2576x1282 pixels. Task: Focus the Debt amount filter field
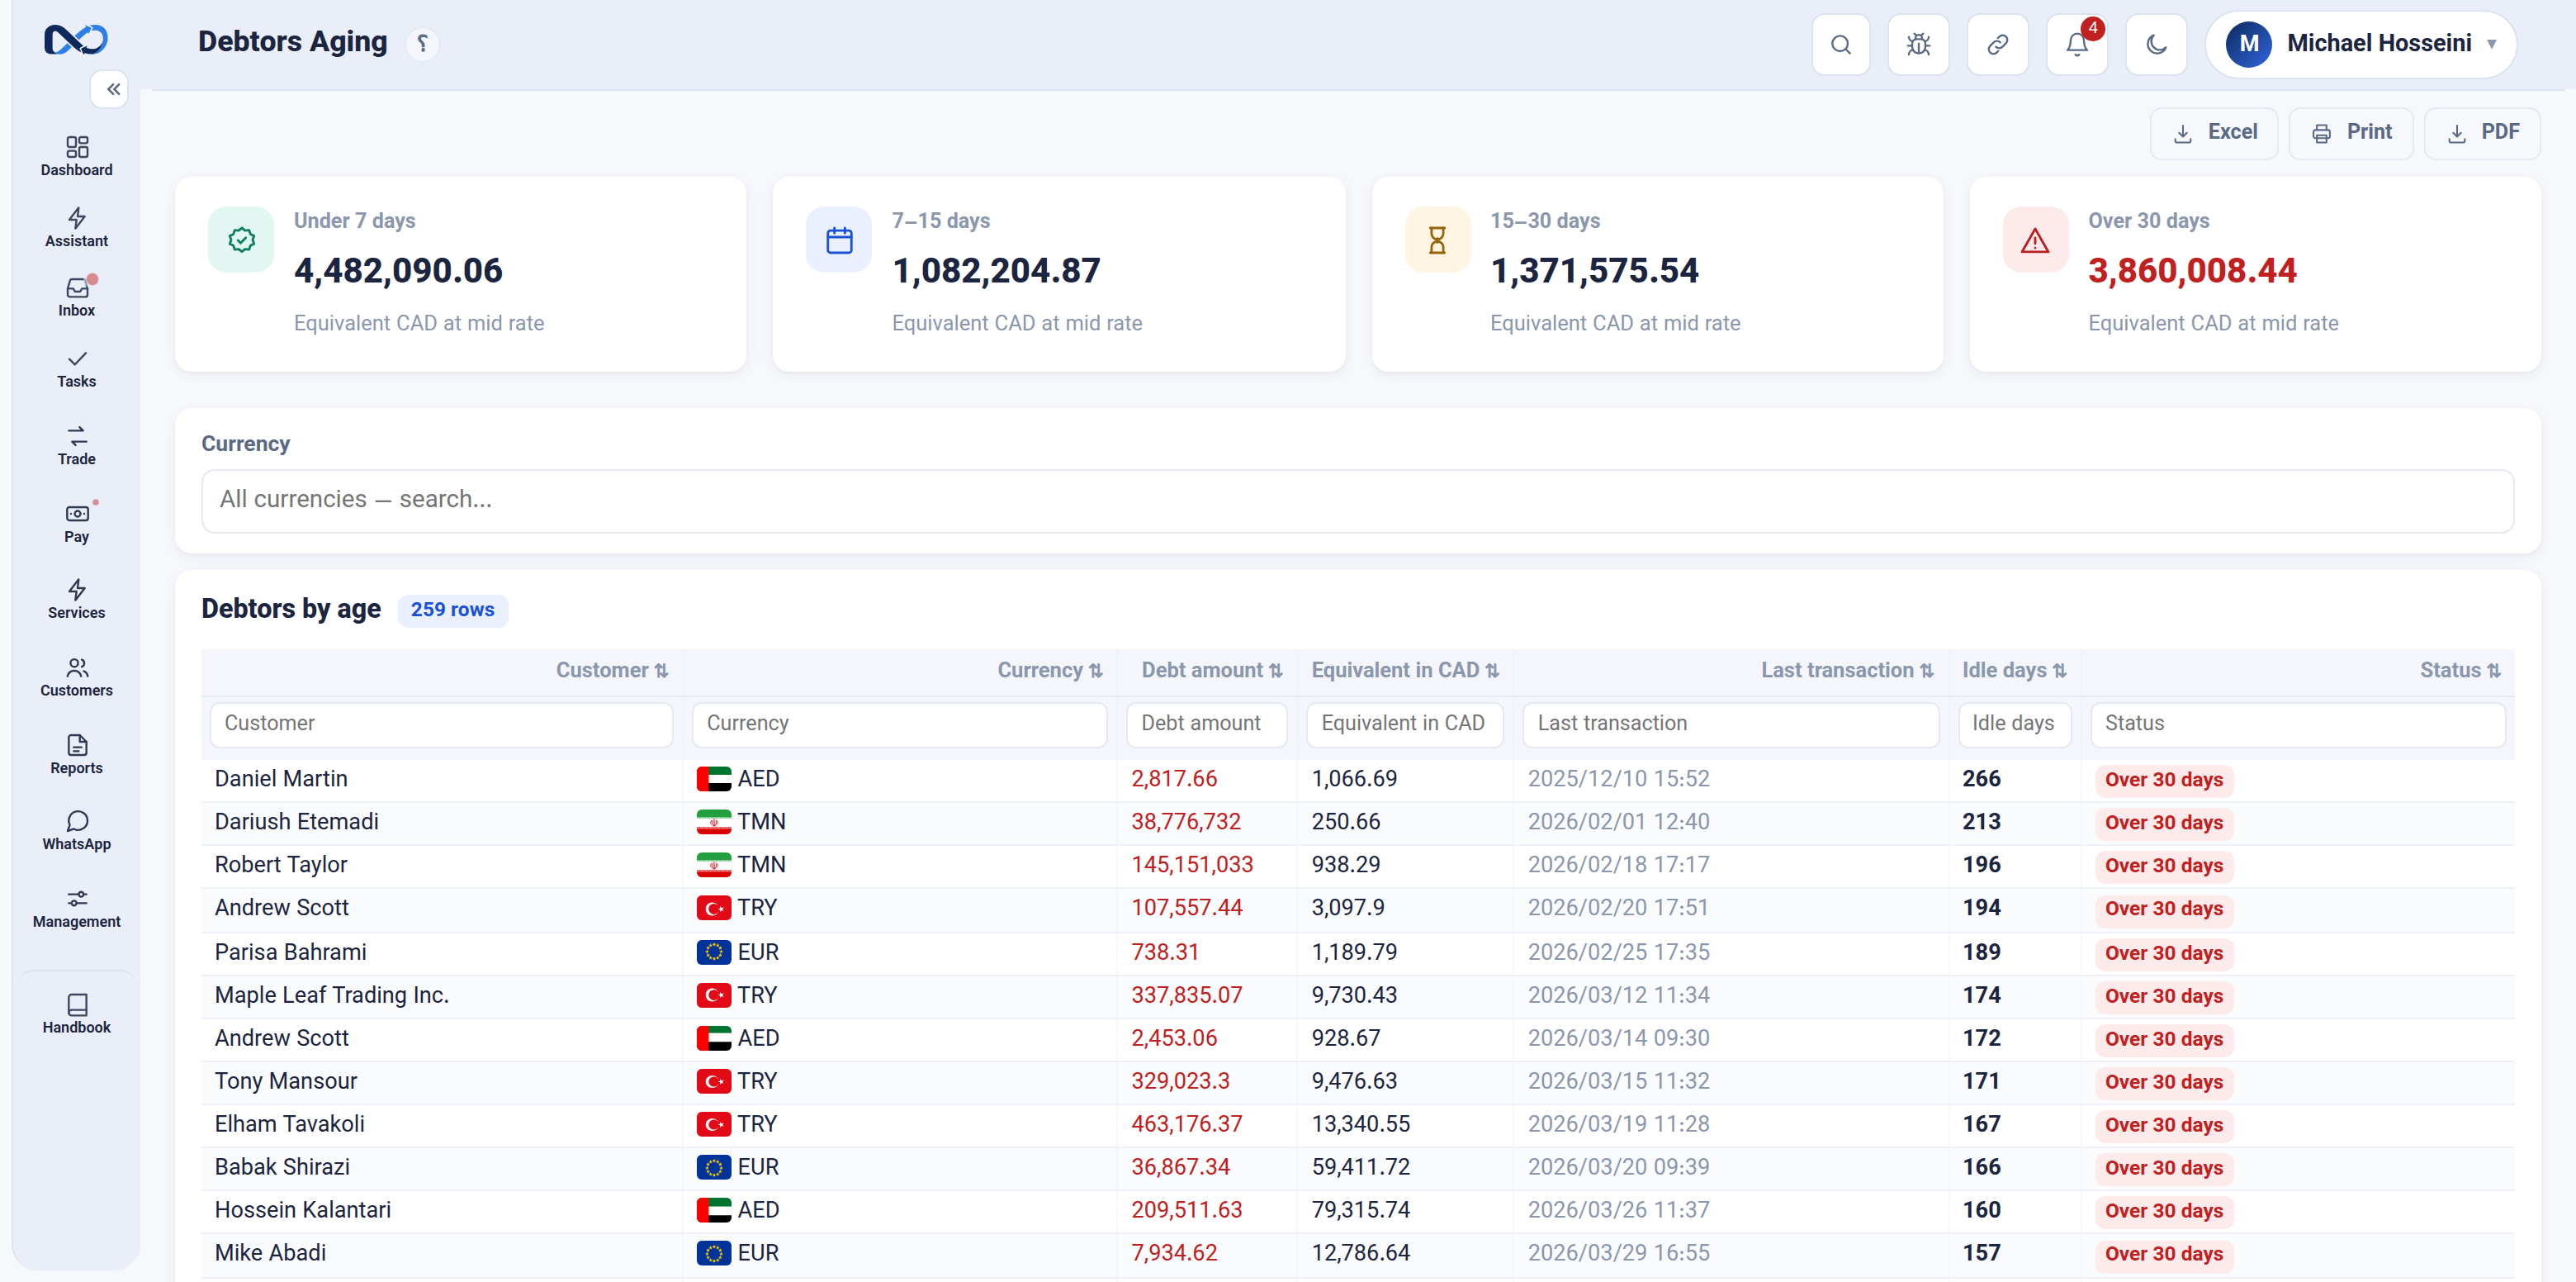[1206, 724]
